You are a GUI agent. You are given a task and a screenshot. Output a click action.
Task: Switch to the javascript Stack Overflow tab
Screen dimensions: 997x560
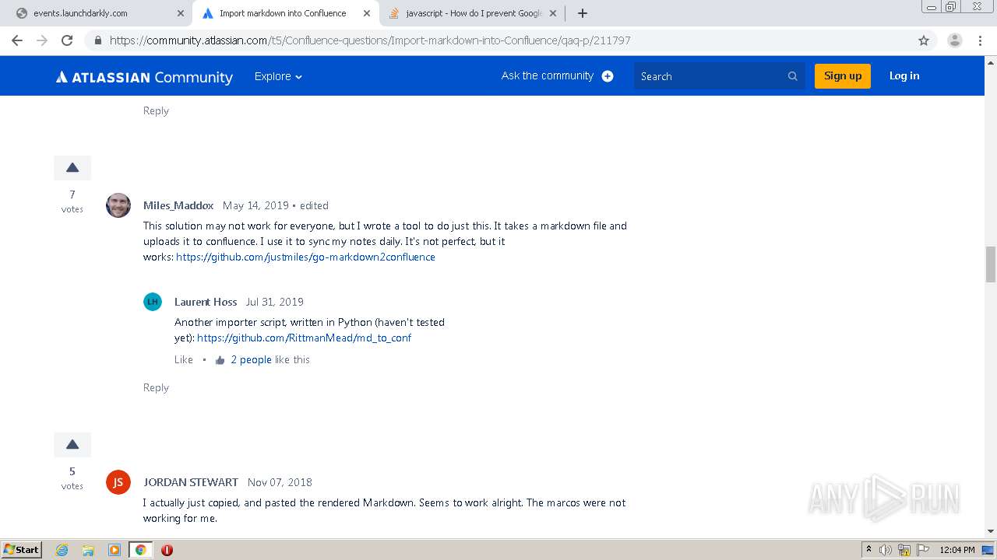click(472, 13)
